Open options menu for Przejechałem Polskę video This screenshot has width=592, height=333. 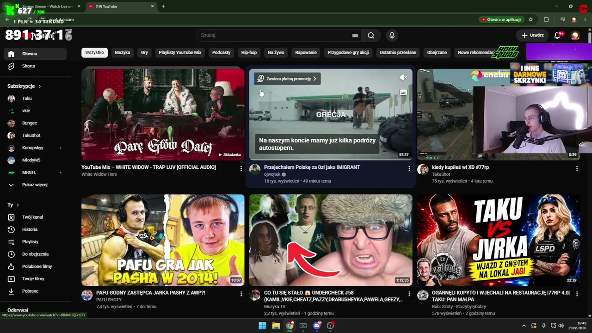pos(409,168)
